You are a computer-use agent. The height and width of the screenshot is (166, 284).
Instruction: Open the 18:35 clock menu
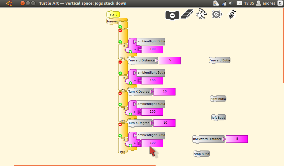pos(249,3)
